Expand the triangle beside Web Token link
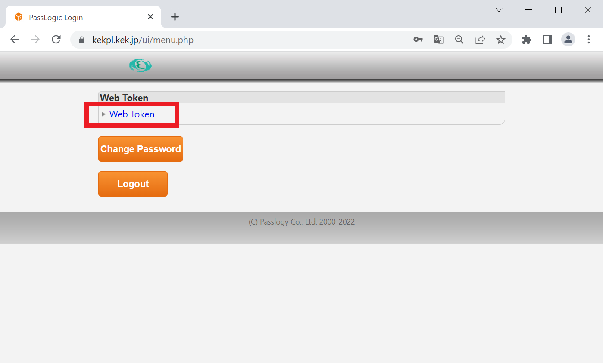Screen dimensions: 603x363 (x=103, y=114)
